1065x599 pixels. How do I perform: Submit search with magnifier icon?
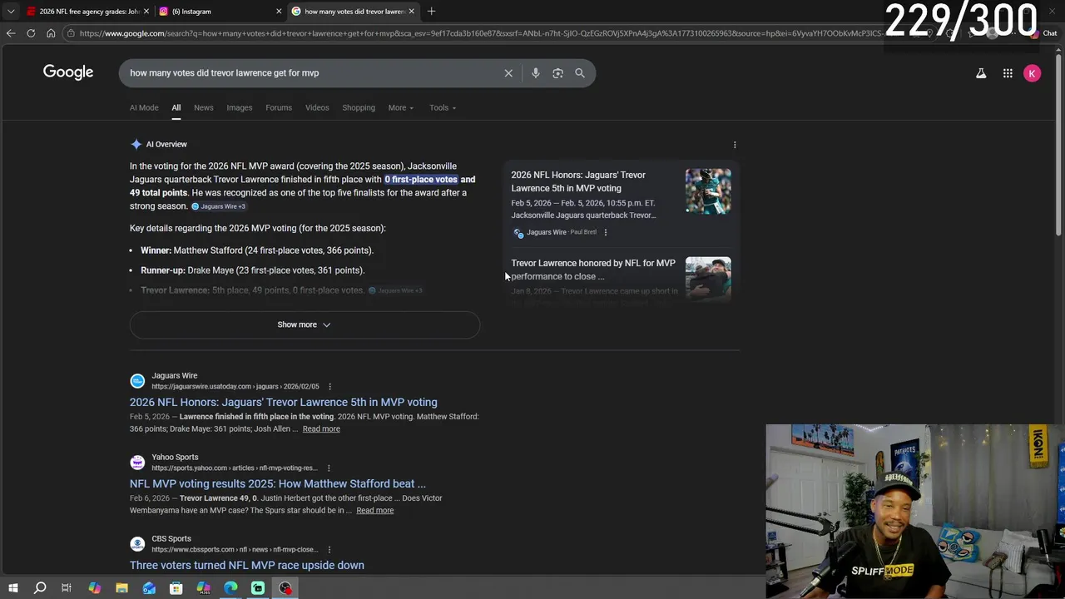(x=580, y=73)
